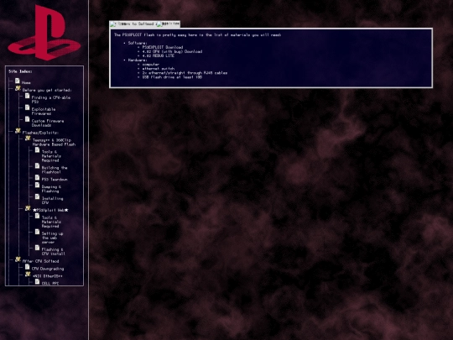Open the Custom Firmware Downloads link

[48, 123]
